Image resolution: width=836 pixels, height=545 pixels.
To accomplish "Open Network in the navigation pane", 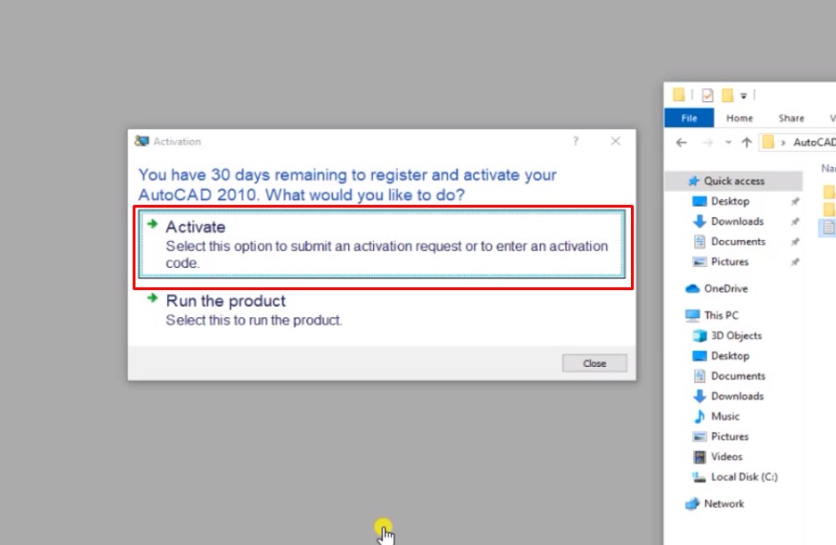I will pyautogui.click(x=724, y=503).
